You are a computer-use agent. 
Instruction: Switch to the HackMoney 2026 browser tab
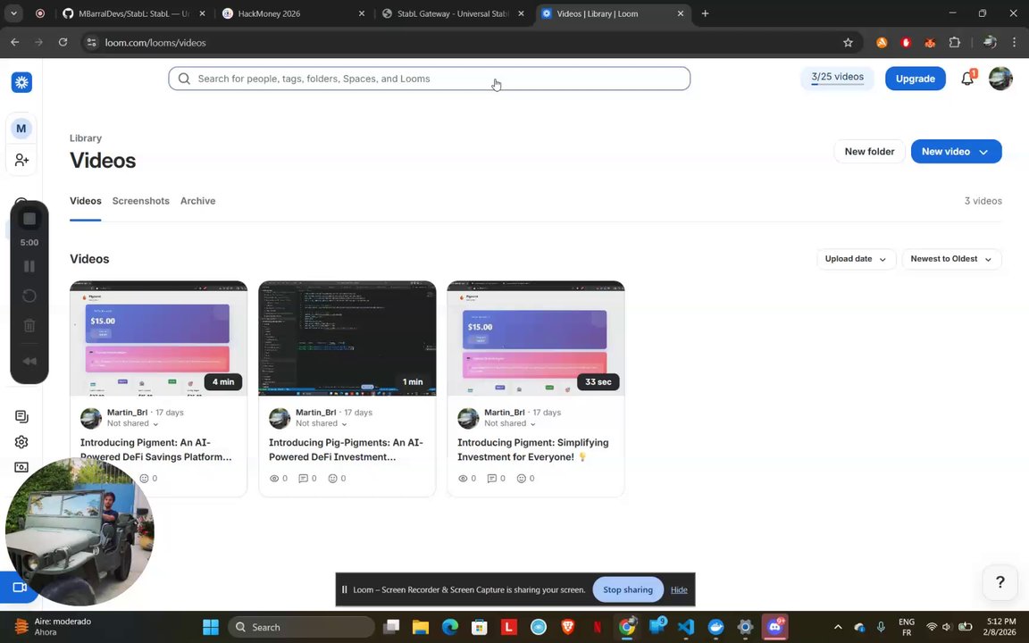(294, 13)
